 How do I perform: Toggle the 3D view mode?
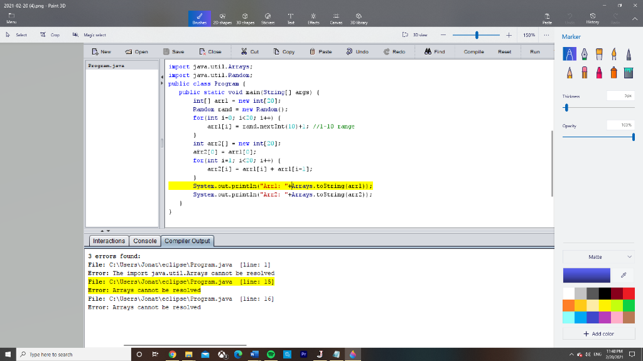coord(415,35)
